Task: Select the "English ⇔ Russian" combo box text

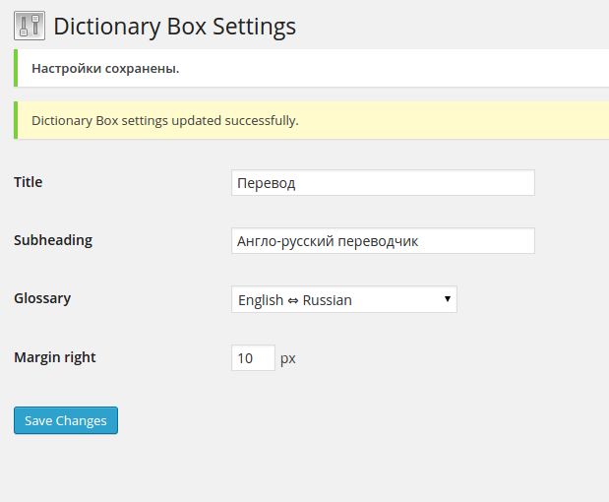Action: coord(295,300)
